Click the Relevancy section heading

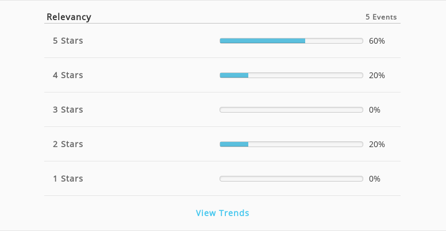coord(69,17)
